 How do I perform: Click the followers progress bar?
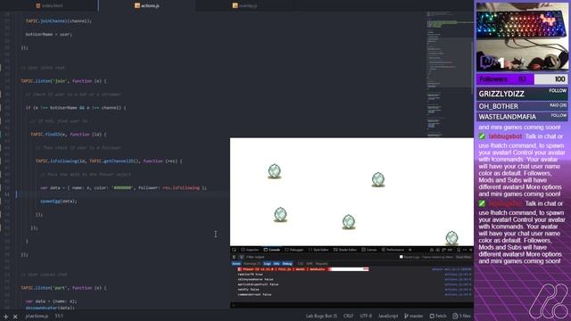(x=522, y=79)
